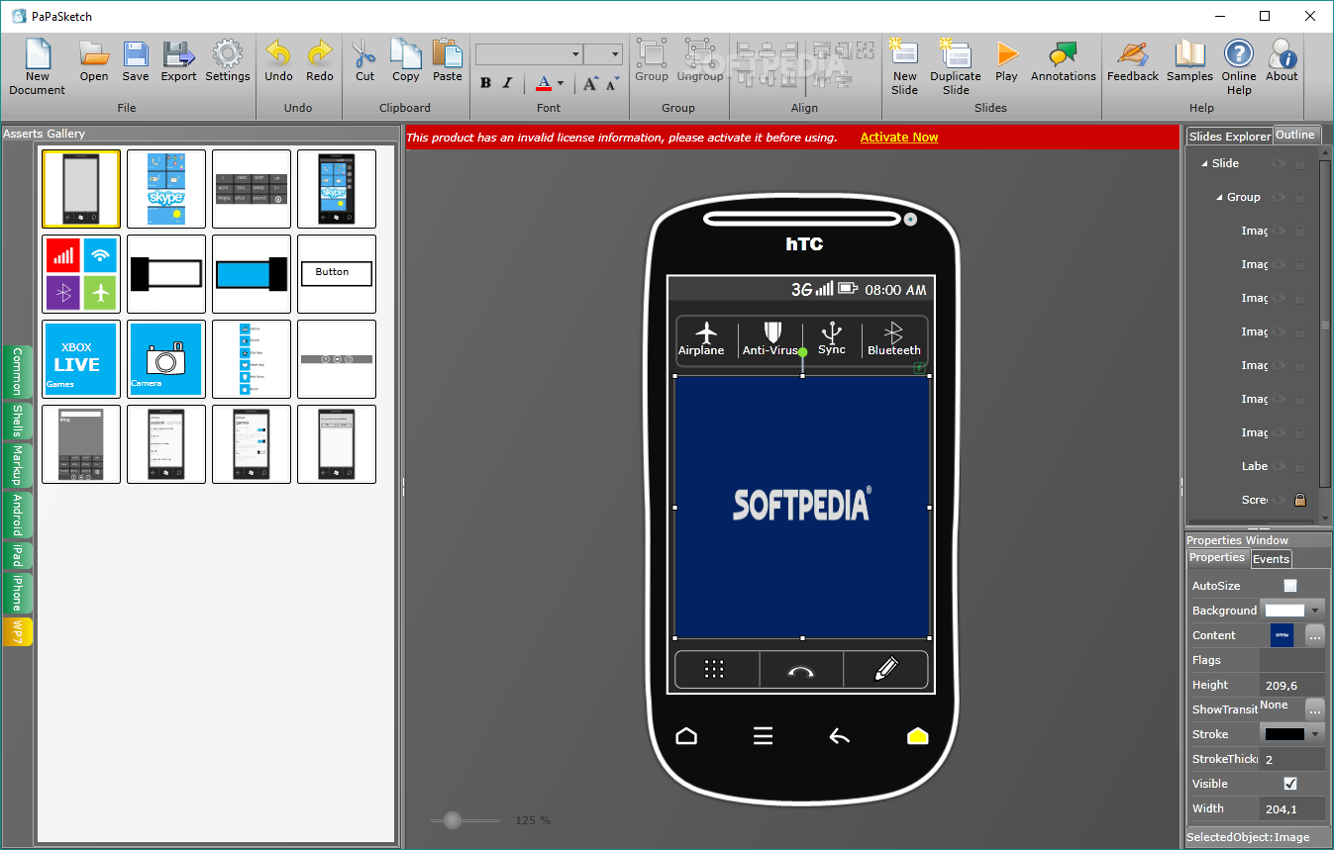
Task: Ungroup the selected objects
Action: coord(700,61)
